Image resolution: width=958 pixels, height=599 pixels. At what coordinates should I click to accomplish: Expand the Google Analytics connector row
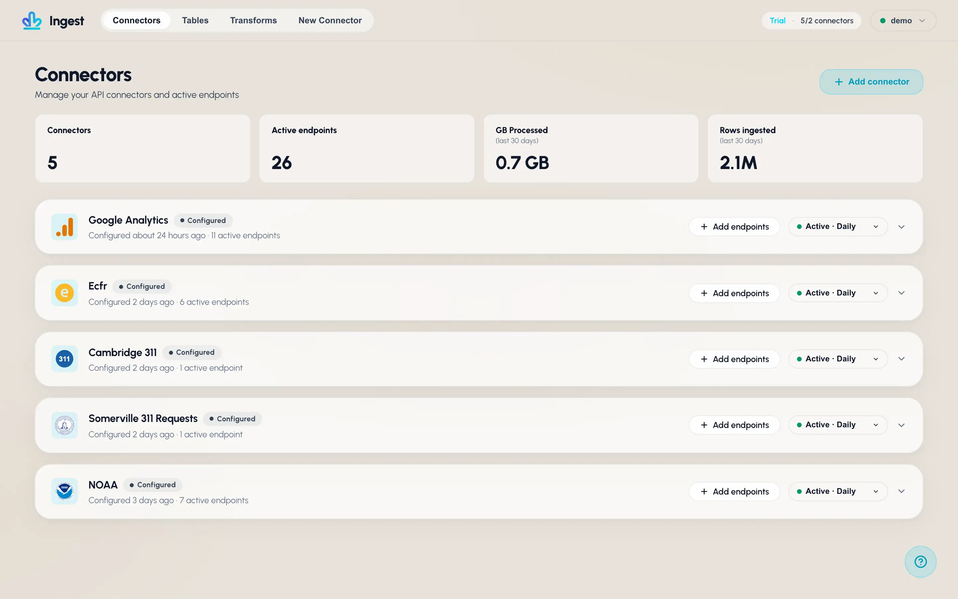[x=901, y=227]
